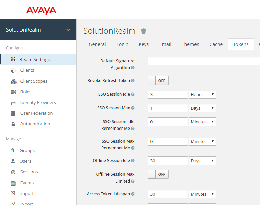This screenshot has height=205, width=260.
Task: Switch to the Cache tab
Action: 216,44
